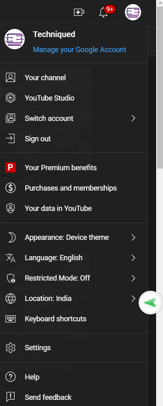Click the Help question mark icon
163x406 pixels.
coord(11,377)
